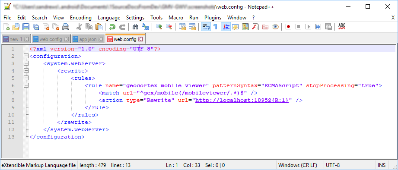Follow the http://localhost:10952 link

(x=242, y=100)
